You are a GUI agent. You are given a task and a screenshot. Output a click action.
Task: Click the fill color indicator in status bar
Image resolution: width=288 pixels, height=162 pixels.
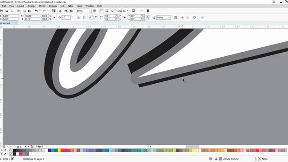pos(220,159)
